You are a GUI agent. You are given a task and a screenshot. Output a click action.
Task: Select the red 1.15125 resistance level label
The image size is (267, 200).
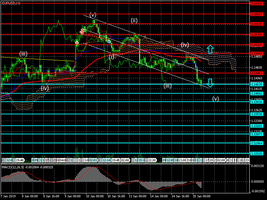click(x=257, y=45)
